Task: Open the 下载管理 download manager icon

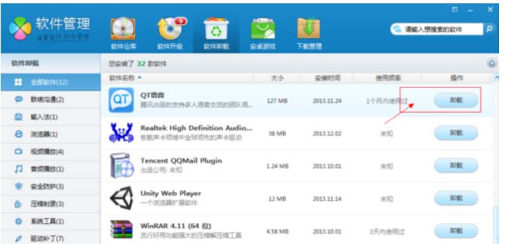Action: point(308,29)
